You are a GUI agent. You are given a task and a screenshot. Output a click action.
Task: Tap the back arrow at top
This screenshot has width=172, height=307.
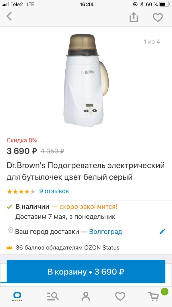(9, 16)
